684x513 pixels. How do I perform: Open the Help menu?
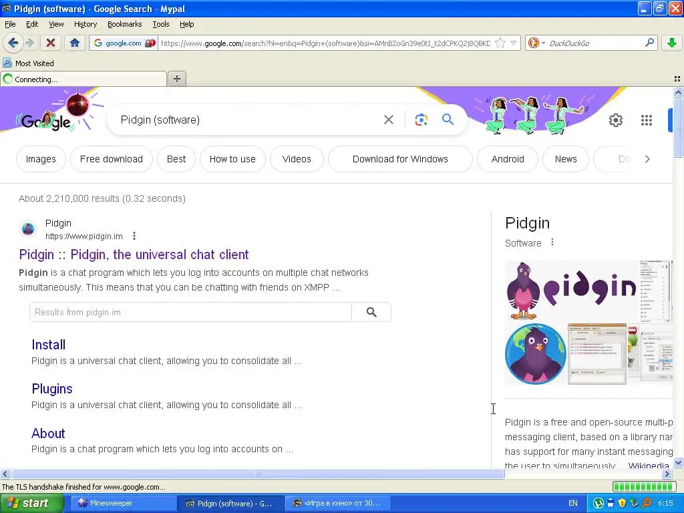click(187, 24)
